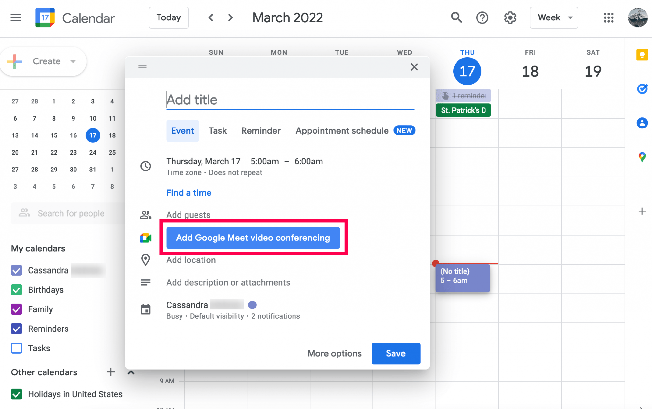This screenshot has width=652, height=409.
Task: Open the 6:00am end time picker
Action: (x=308, y=162)
